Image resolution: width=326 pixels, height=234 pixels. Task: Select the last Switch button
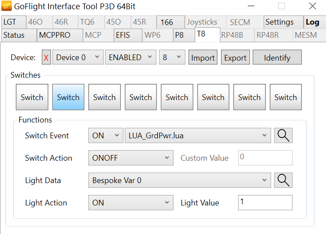coord(286,97)
